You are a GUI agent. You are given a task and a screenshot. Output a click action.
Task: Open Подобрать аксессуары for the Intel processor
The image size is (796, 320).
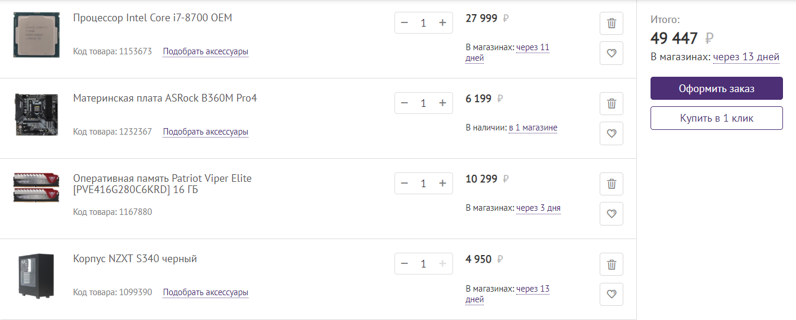(205, 51)
